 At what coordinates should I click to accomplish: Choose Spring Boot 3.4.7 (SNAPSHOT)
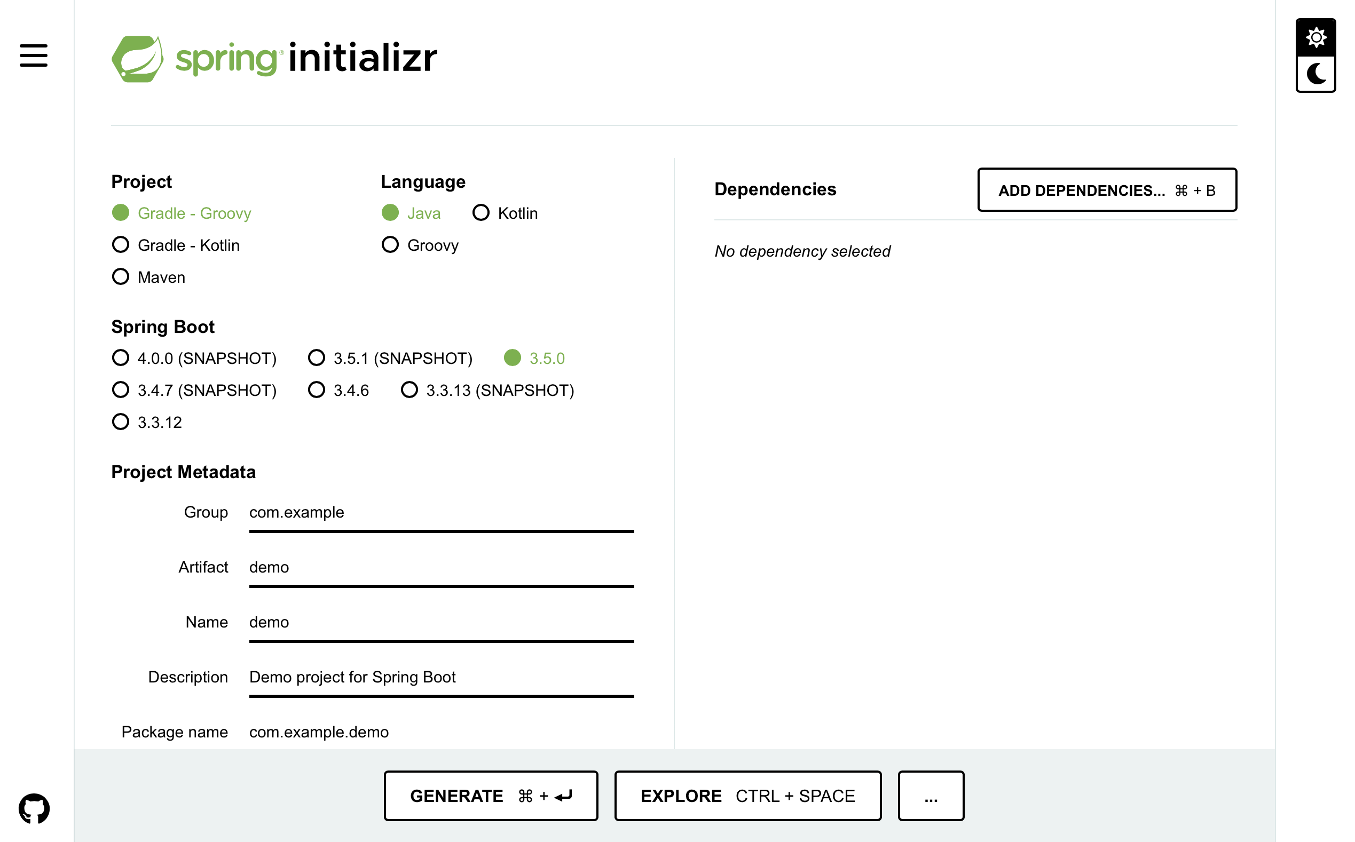coord(194,390)
